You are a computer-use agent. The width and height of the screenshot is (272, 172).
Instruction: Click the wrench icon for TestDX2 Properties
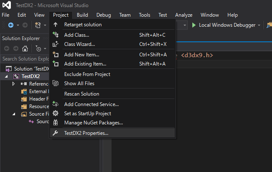tap(55, 133)
